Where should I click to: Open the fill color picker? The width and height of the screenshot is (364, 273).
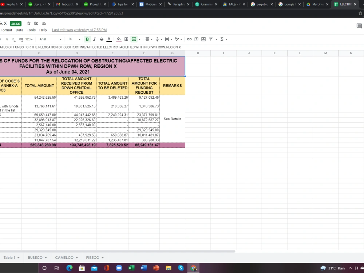(x=119, y=39)
